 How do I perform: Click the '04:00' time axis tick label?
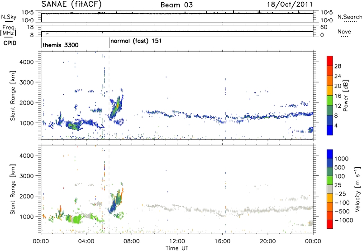[x=86, y=241]
